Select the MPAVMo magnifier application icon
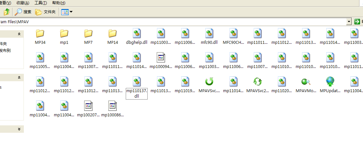Image resolution: width=363 pixels, height=155 pixels. click(x=306, y=82)
